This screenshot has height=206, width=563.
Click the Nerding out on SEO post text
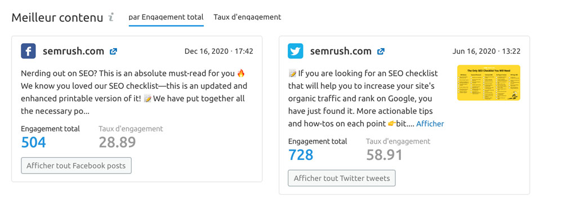tap(133, 93)
